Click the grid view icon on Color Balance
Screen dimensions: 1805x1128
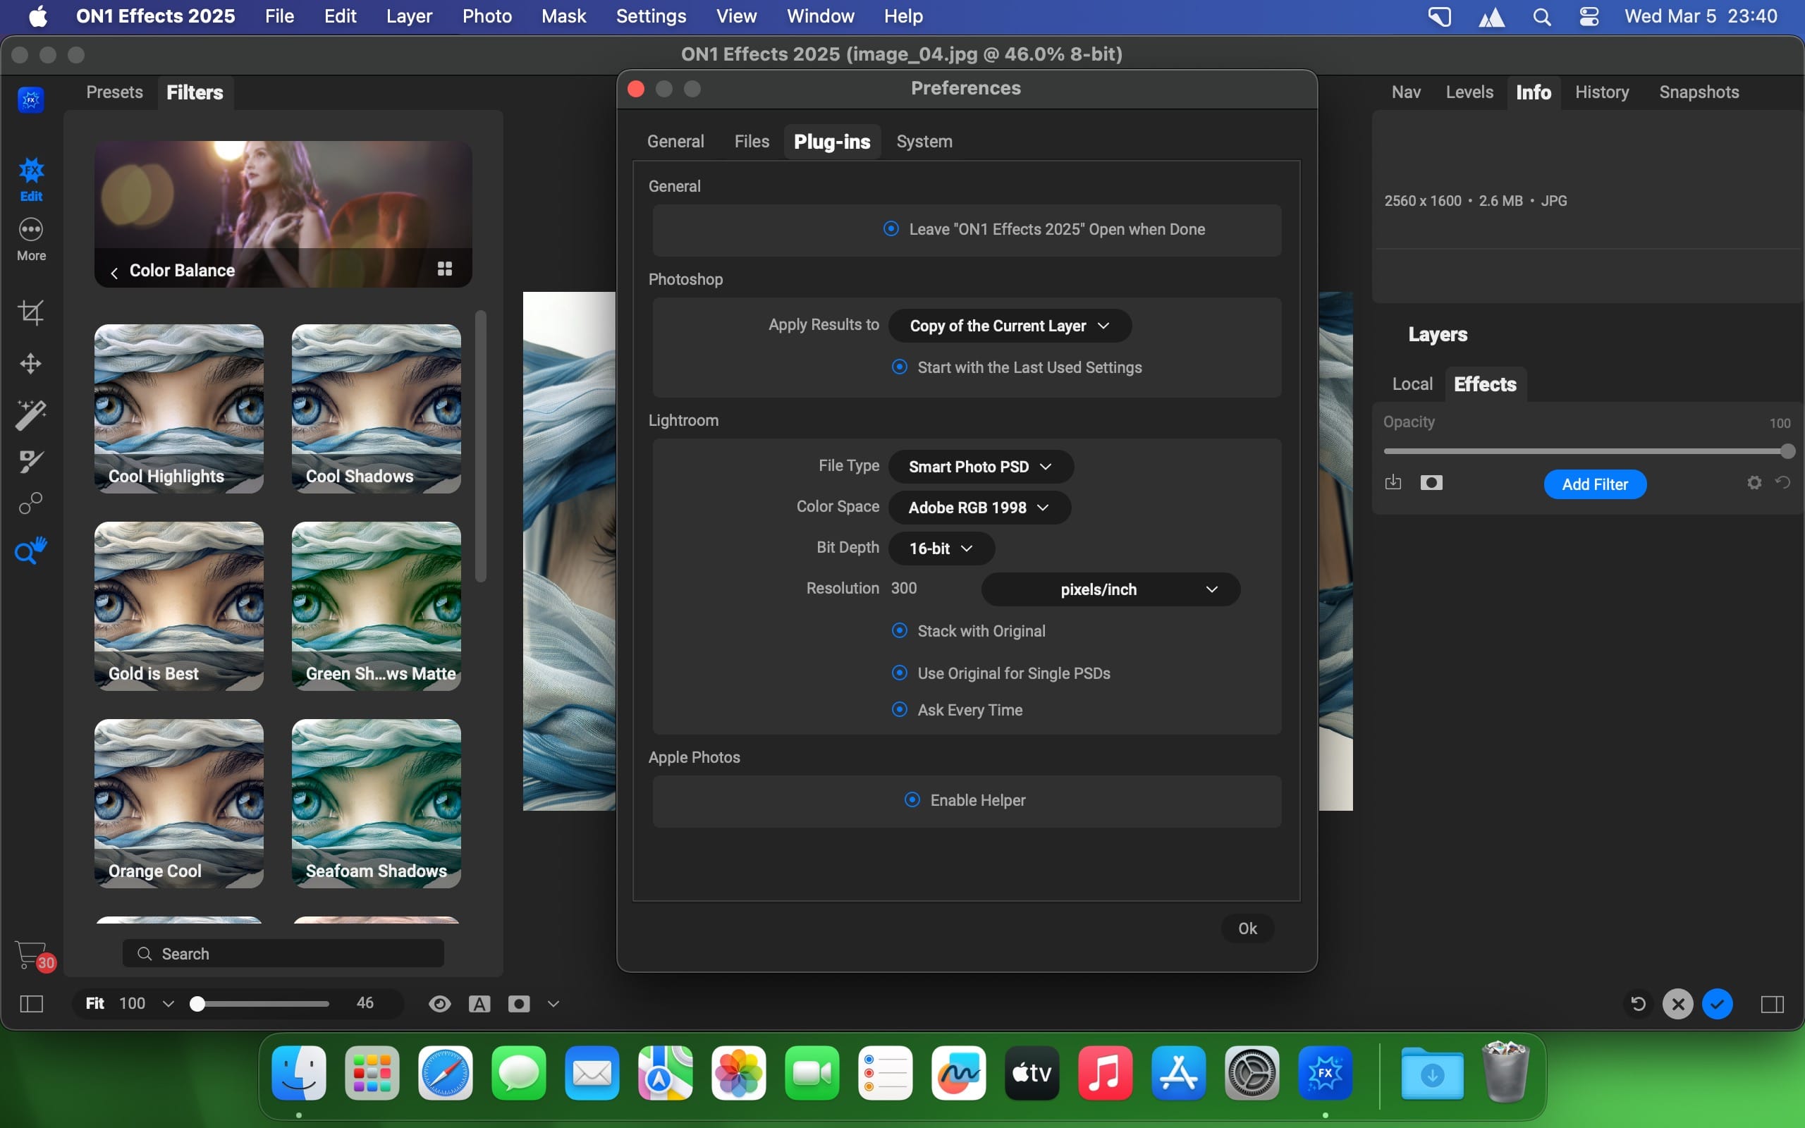[444, 269]
